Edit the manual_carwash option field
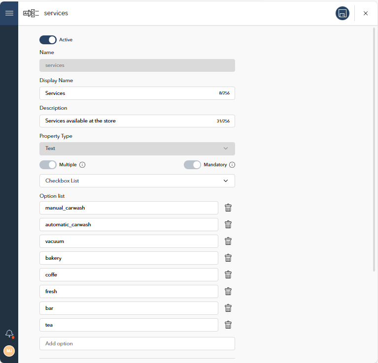The width and height of the screenshot is (378, 363). tap(129, 208)
